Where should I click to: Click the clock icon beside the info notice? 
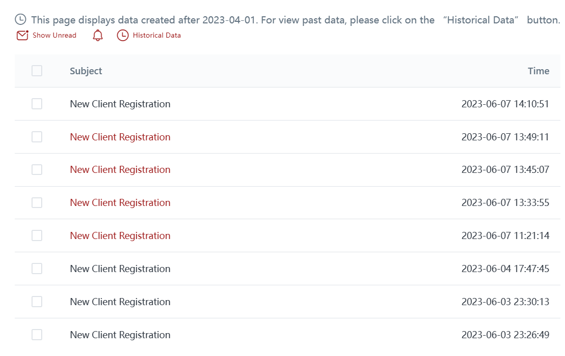point(20,20)
